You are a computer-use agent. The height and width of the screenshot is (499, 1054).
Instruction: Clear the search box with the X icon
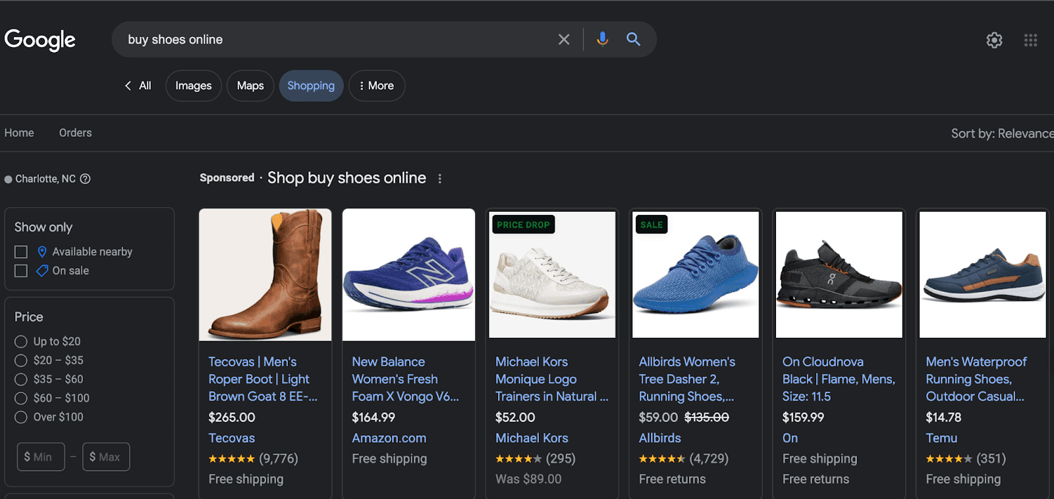[564, 39]
